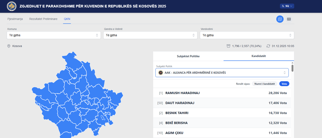The image size is (322, 138).
Task: Switch to Subjektet Politike tab
Action: point(188,56)
